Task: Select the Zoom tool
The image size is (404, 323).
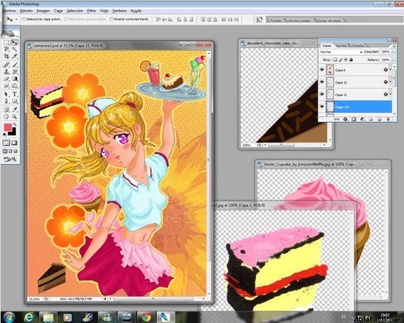Action: (15, 117)
